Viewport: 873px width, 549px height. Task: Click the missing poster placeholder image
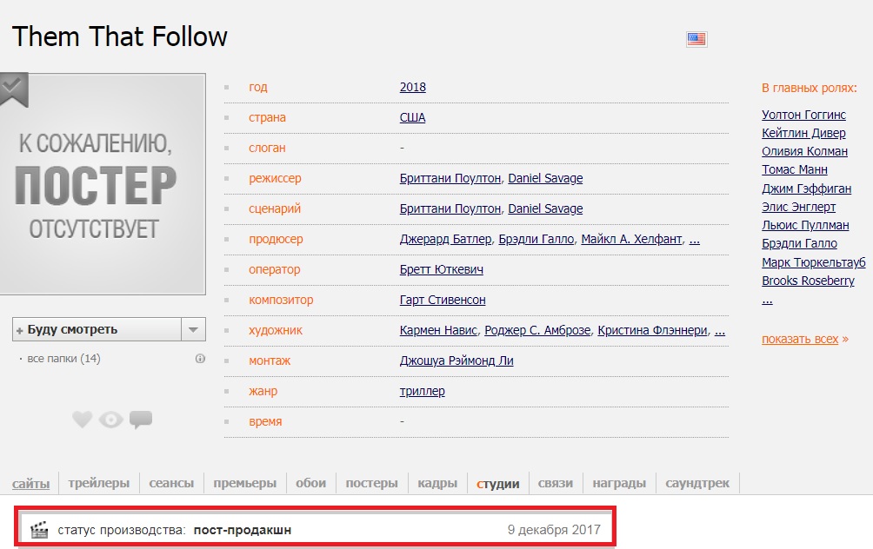pos(103,183)
